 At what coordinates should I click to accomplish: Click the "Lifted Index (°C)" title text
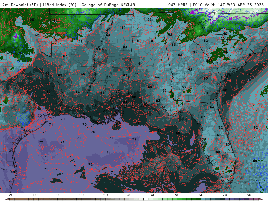point(60,5)
